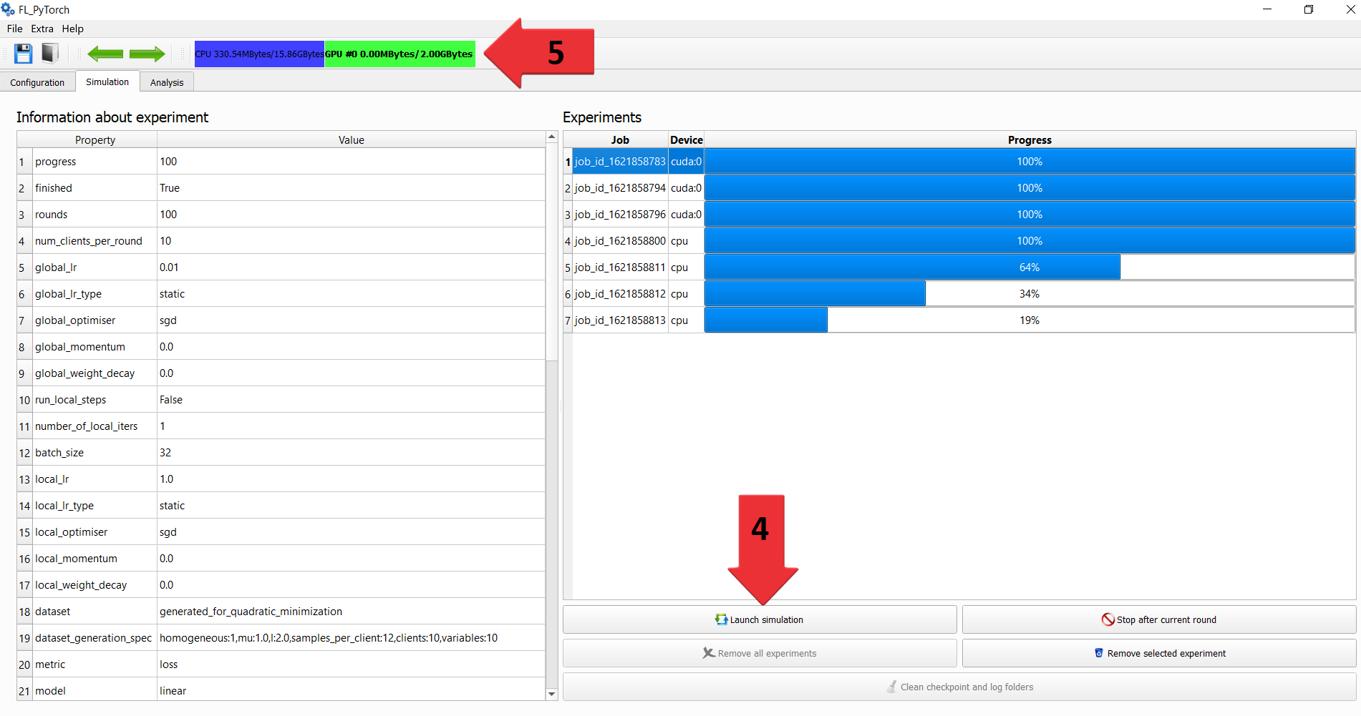Click the 'global_lr' value 0.01
This screenshot has height=716, width=1361.
pos(352,268)
